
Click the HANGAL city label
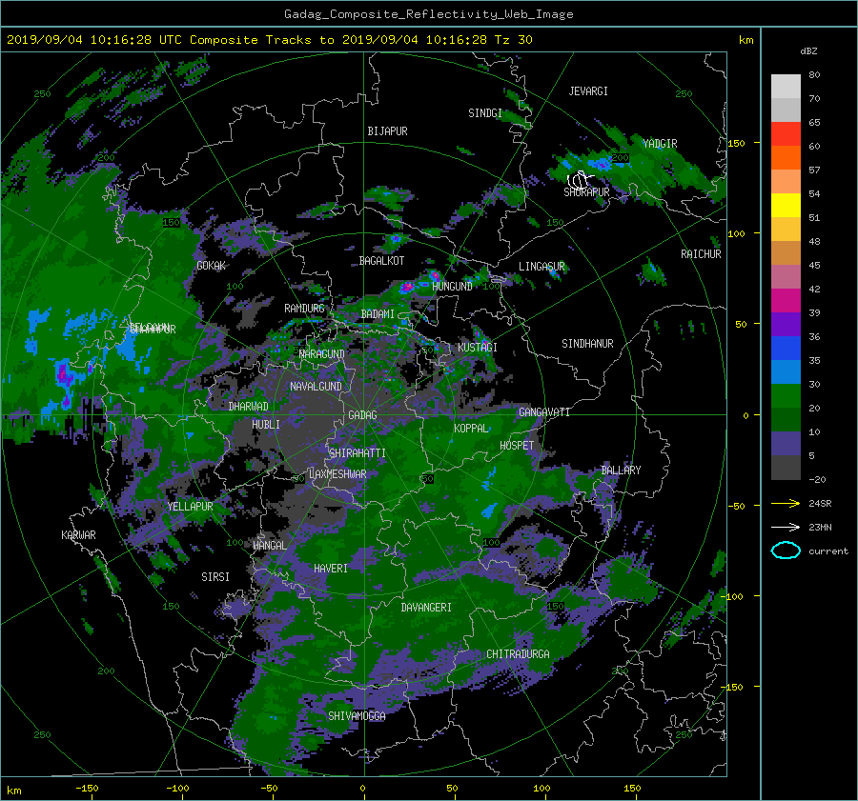[x=270, y=546]
